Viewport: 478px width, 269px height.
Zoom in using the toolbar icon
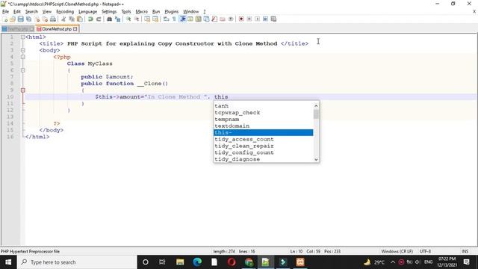point(128,19)
